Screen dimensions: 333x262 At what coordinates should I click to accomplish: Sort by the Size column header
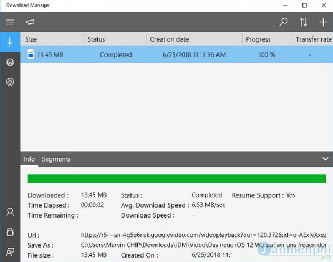pos(52,39)
